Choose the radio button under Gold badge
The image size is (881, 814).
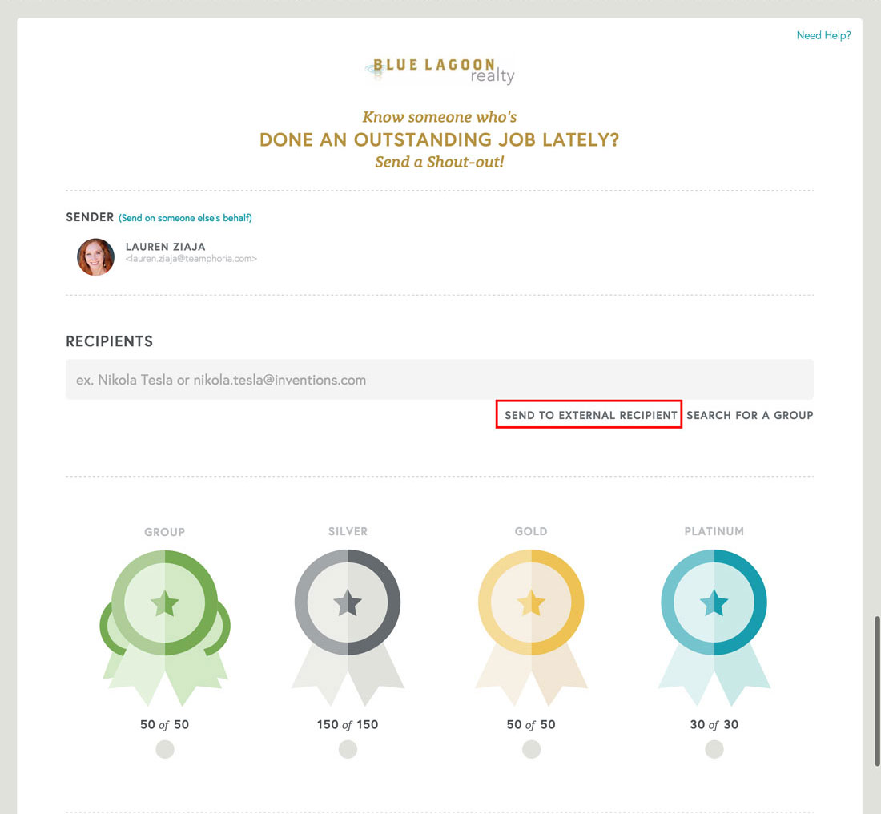click(531, 749)
